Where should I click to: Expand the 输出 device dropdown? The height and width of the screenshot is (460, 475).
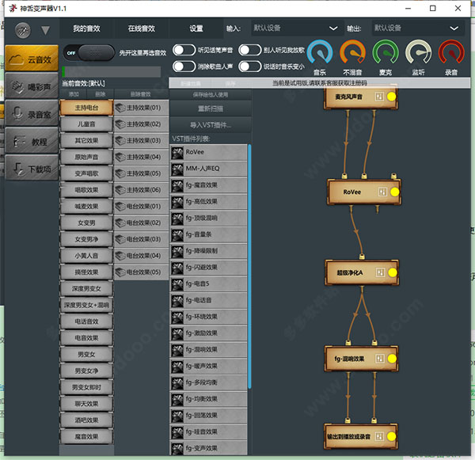pyautogui.click(x=417, y=29)
